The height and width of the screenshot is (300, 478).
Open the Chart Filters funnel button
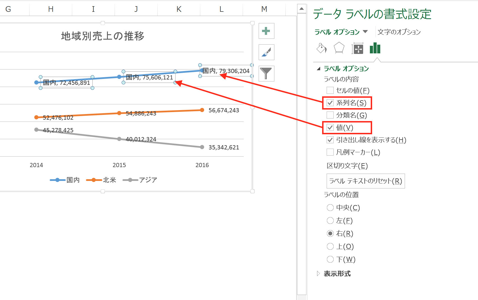pyautogui.click(x=266, y=74)
